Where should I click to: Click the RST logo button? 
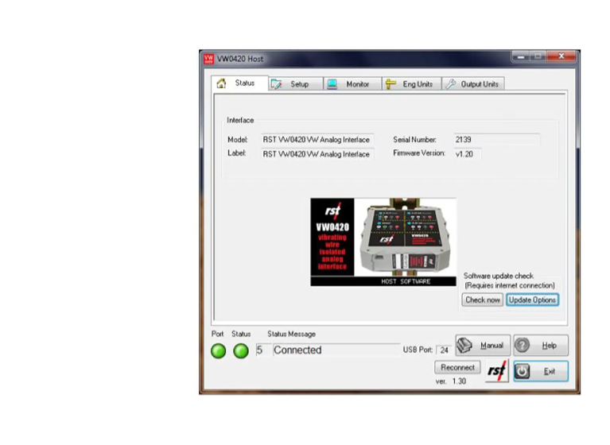coord(497,371)
